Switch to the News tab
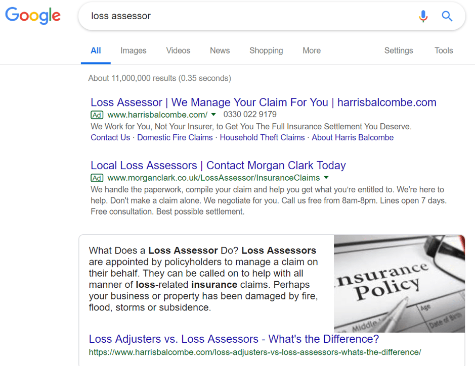 coord(220,50)
